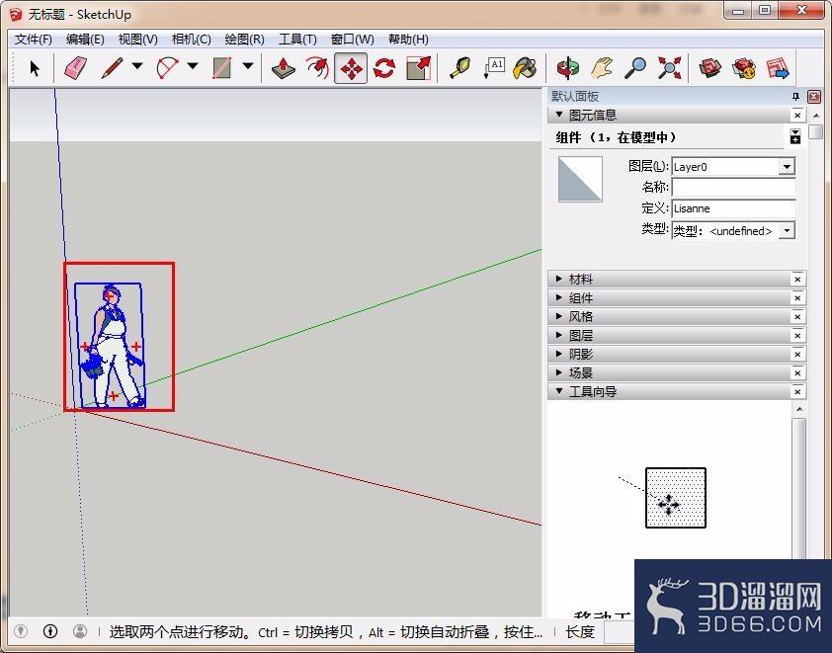The image size is (832, 653).
Task: Click the 名称 name input field
Action: tap(734, 188)
